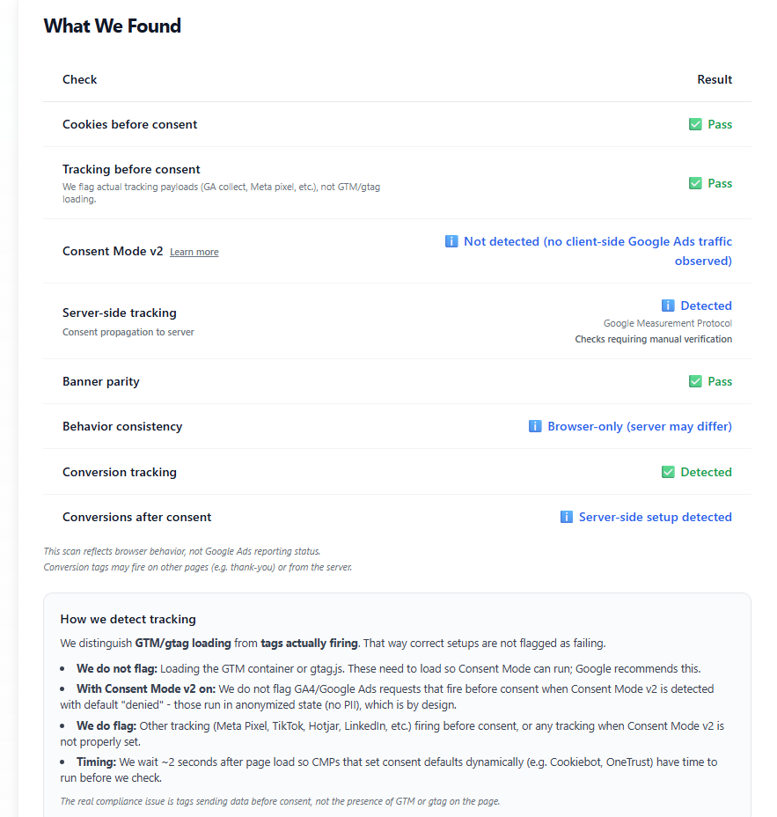Viewport: 777px width, 817px height.
Task: Click the Server-side setup detected link
Action: 656,517
